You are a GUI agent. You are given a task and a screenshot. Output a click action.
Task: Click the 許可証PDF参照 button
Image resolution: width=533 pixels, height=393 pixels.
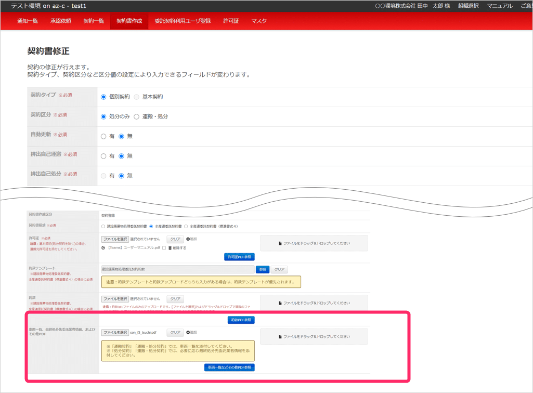coord(239,257)
